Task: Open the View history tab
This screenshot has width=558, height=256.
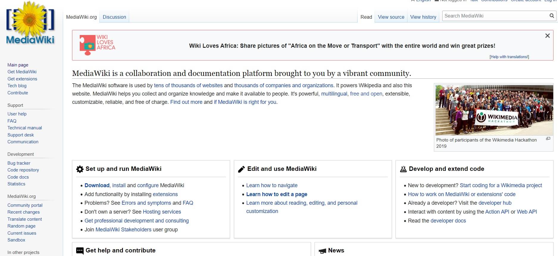Action: 423,17
